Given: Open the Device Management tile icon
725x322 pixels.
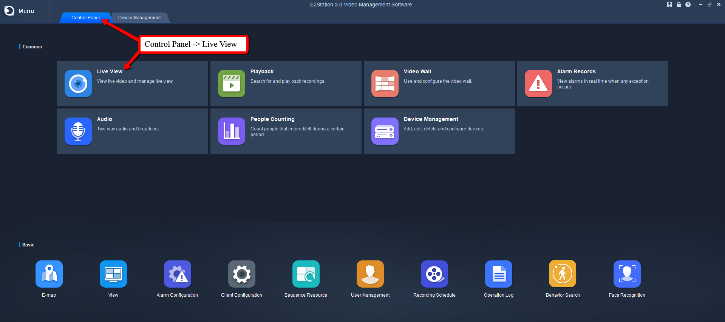Looking at the screenshot, I should tap(385, 131).
